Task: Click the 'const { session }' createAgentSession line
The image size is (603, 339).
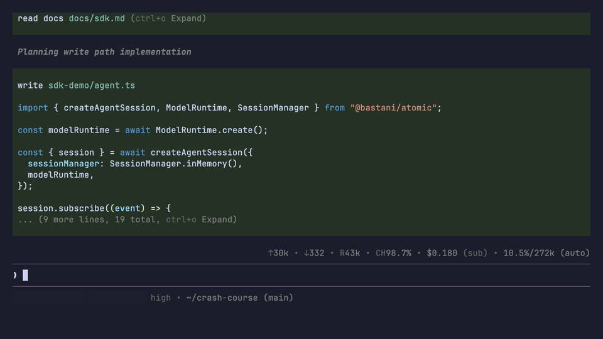Action: click(x=135, y=152)
